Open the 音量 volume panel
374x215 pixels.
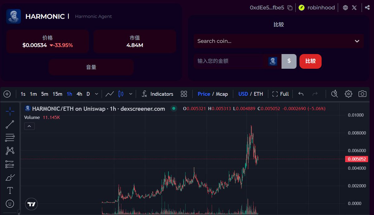[91, 67]
